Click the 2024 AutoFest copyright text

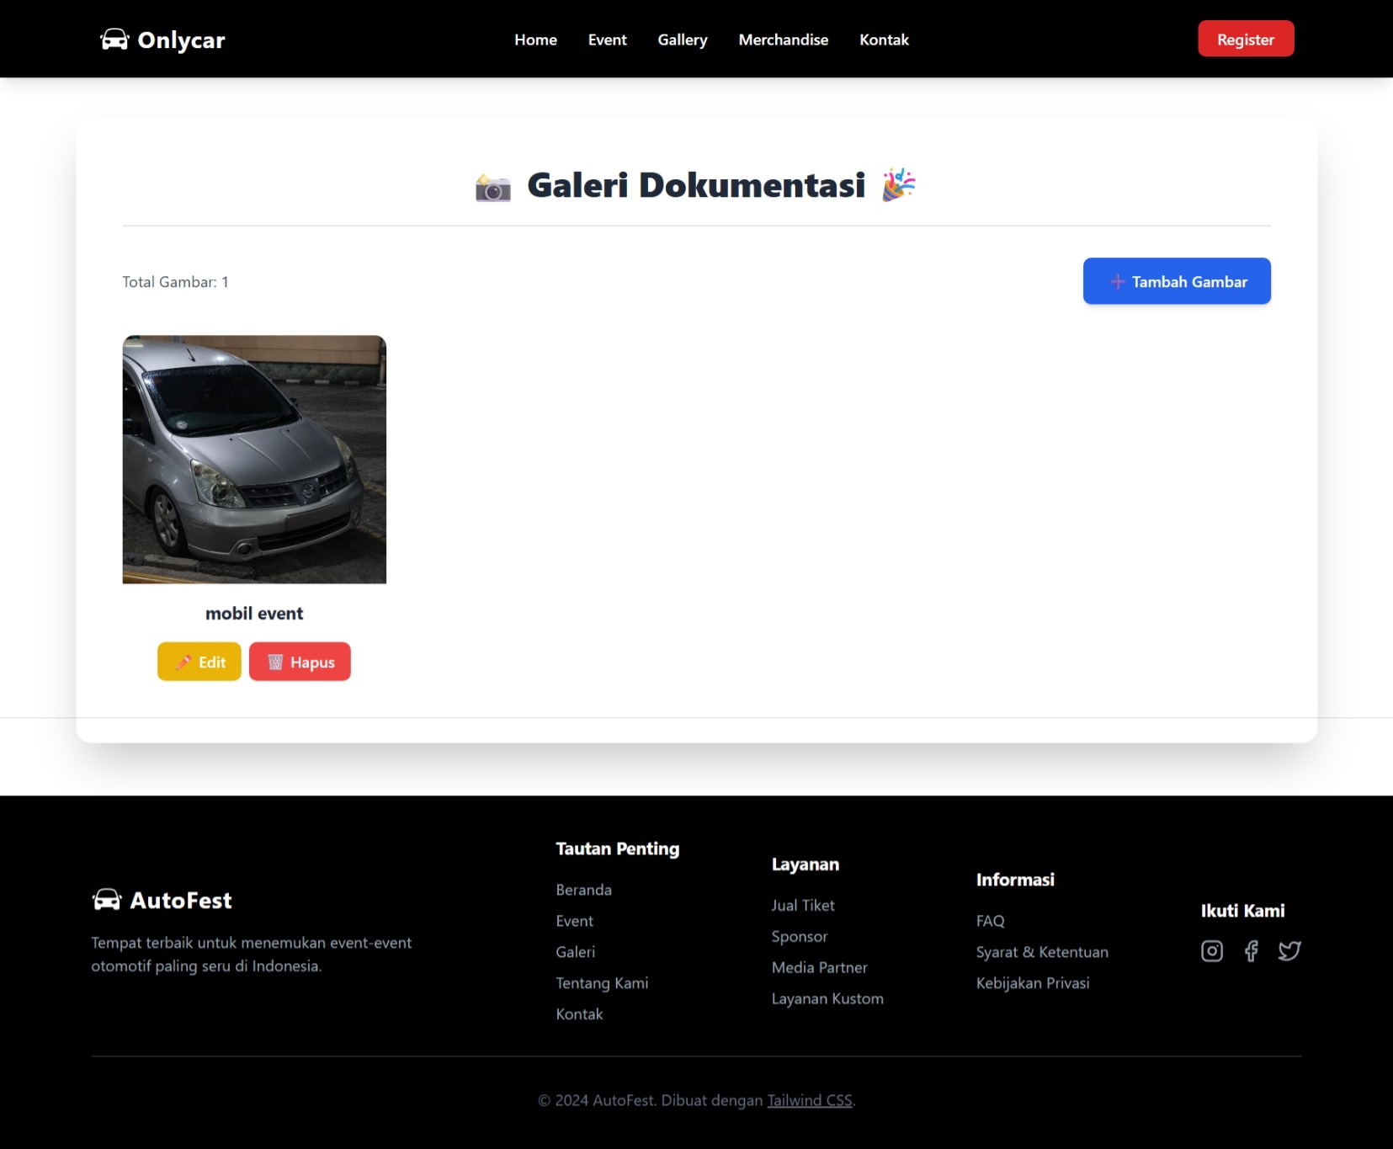click(x=696, y=1100)
